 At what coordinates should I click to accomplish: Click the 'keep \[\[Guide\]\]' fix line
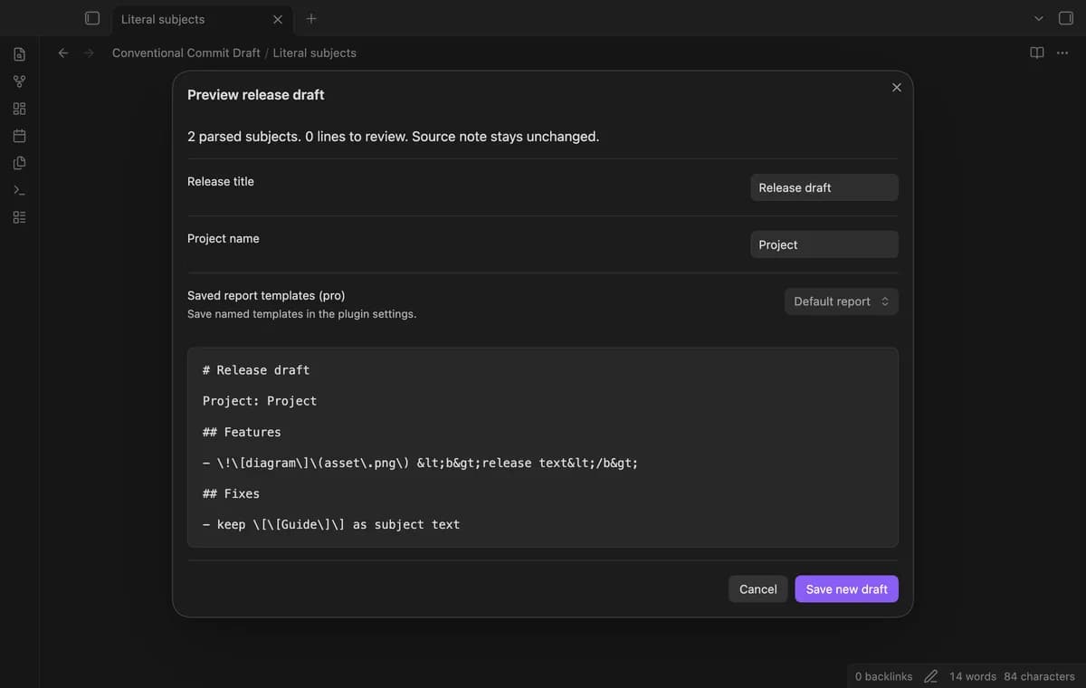331,524
